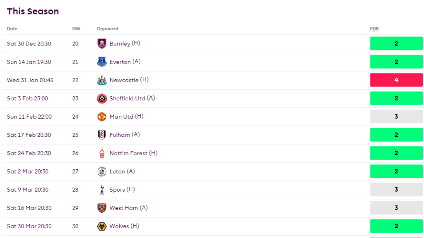
Task: Click the red FDR 4 Newcastle badge
Action: [x=396, y=80]
